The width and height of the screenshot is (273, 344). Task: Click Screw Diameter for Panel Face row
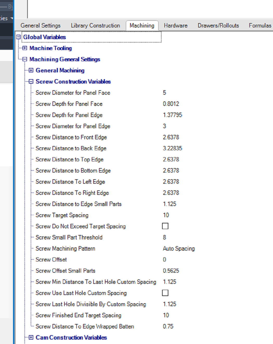(73, 93)
